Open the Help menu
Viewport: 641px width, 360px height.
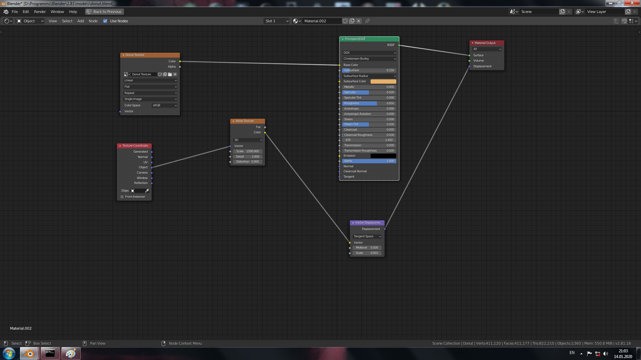(73, 12)
